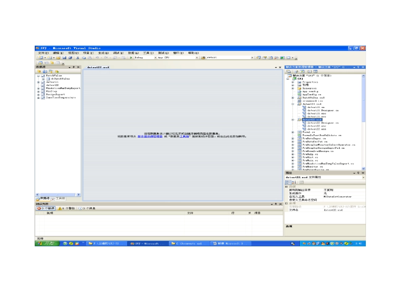Switch to the 工具箱 (Toolbox) bottom tab
This screenshot has width=399, height=282.
point(58,198)
